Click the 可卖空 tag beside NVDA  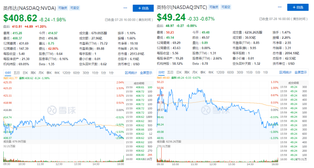coord(75,8)
